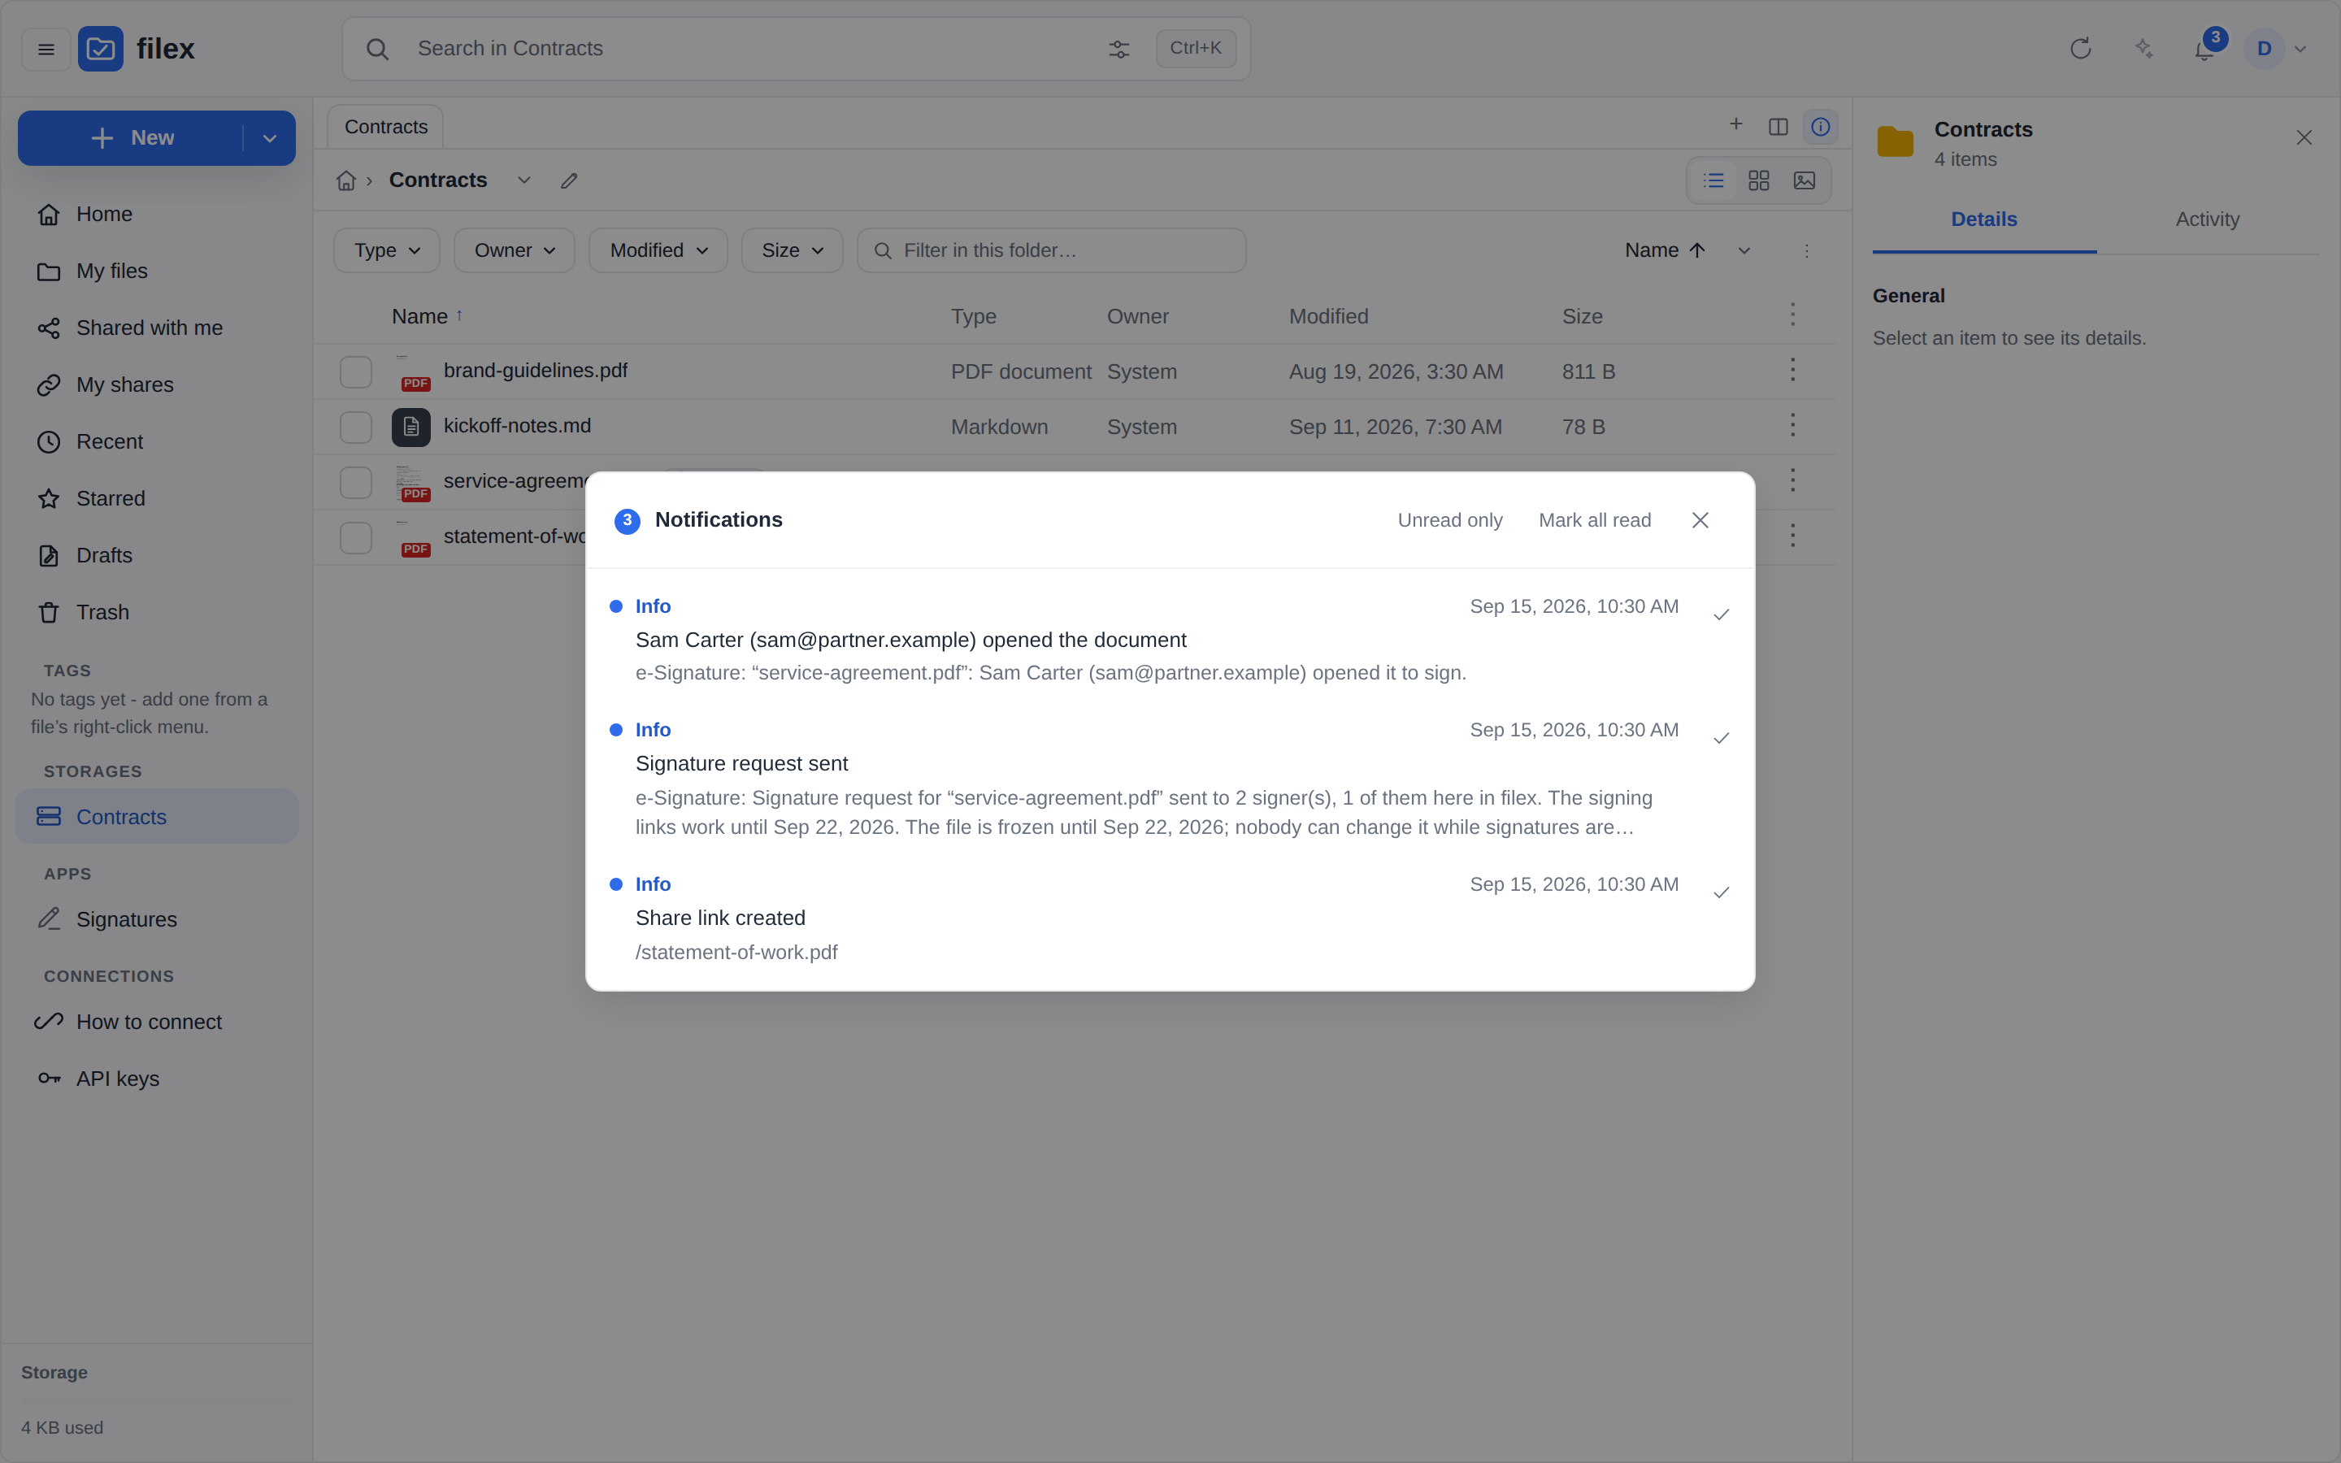Screen dimensions: 2341x1463
Task: Open the AI sparkle assistant icon
Action: [x=2143, y=49]
